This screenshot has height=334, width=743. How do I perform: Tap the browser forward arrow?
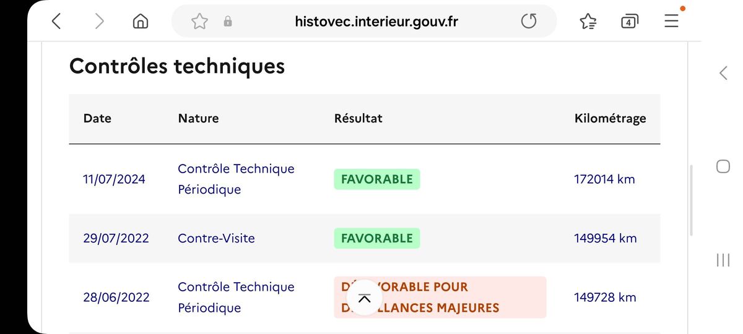pyautogui.click(x=99, y=22)
